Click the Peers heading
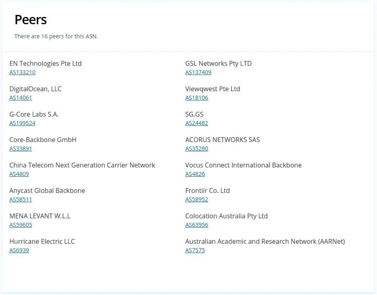Viewport: 377px width, 295px height. 31,20
